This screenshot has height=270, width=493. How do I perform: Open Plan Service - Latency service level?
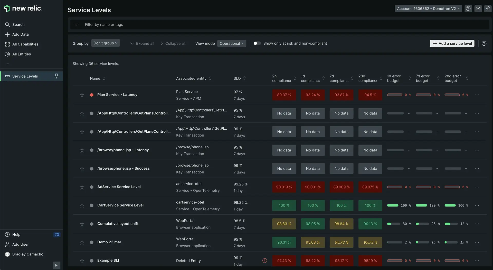[117, 95]
